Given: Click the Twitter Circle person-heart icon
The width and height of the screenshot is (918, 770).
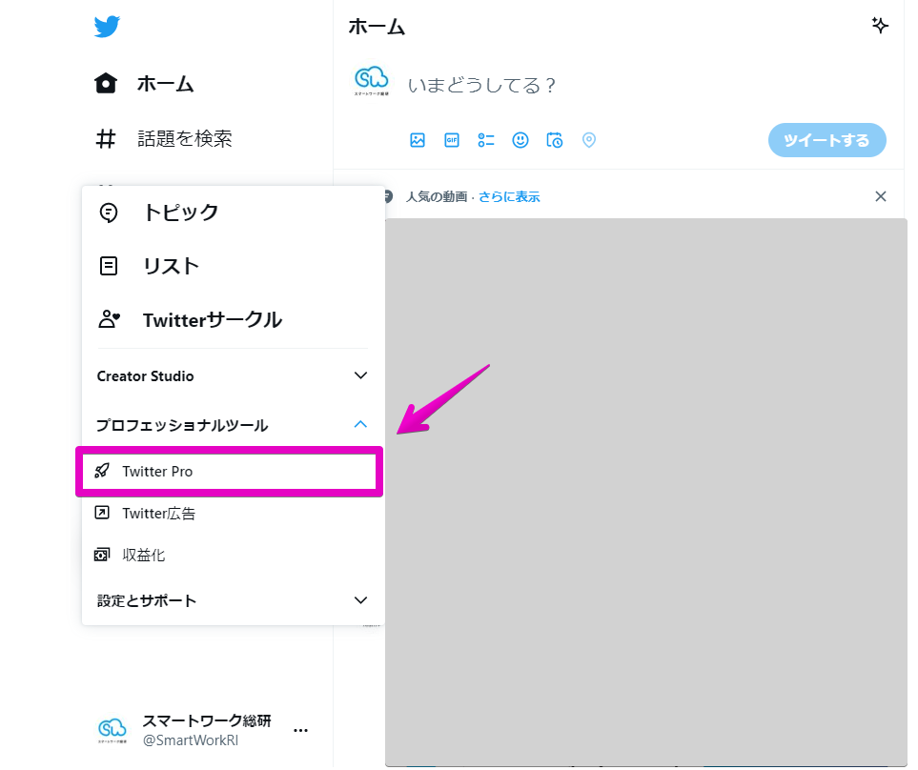Looking at the screenshot, I should coord(109,319).
